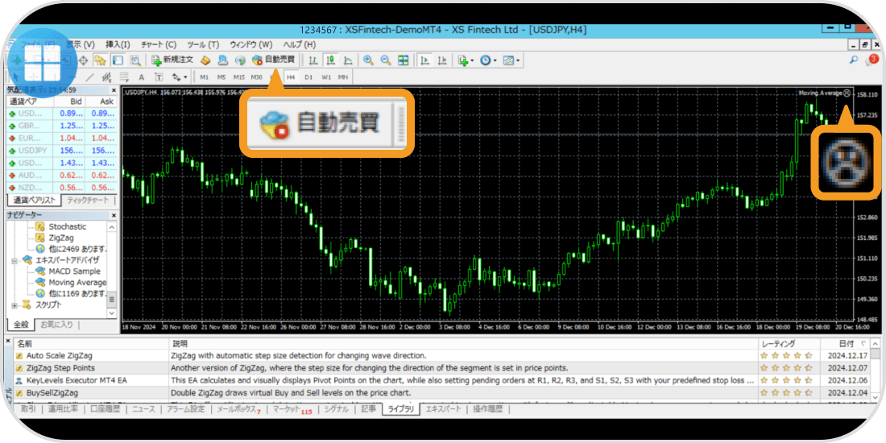Open the Strategy Tester toolbar icon
This screenshot has width=886, height=443.
pos(135,60)
